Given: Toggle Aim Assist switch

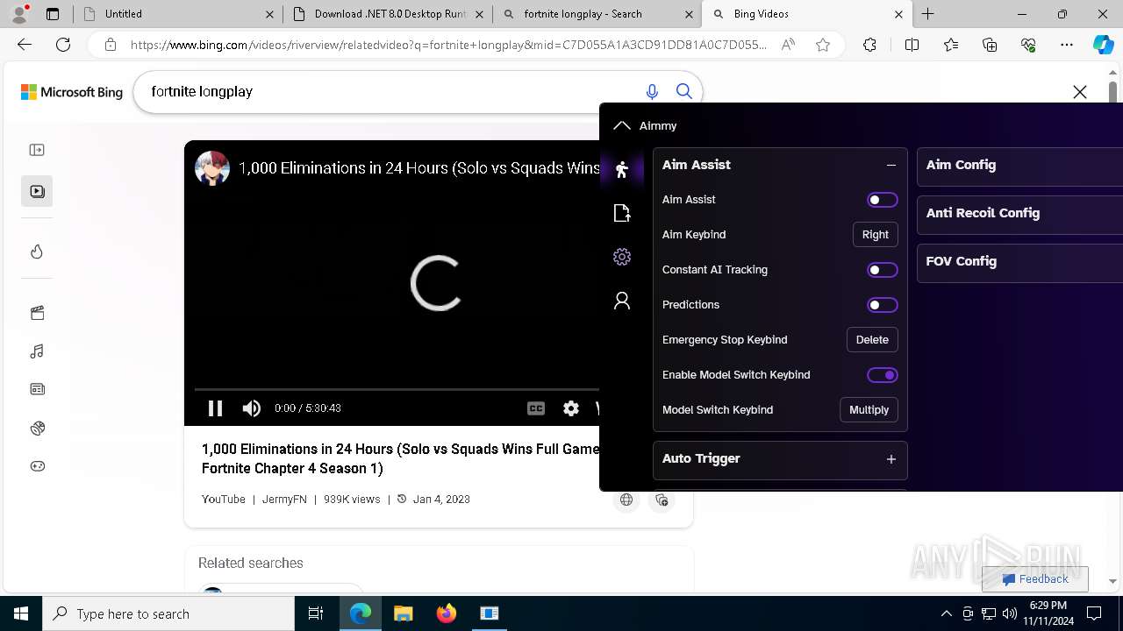Looking at the screenshot, I should tap(883, 200).
